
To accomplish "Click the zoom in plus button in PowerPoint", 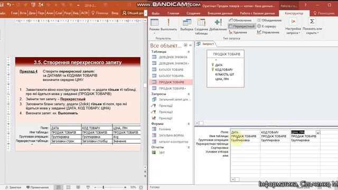I will (x=125, y=187).
